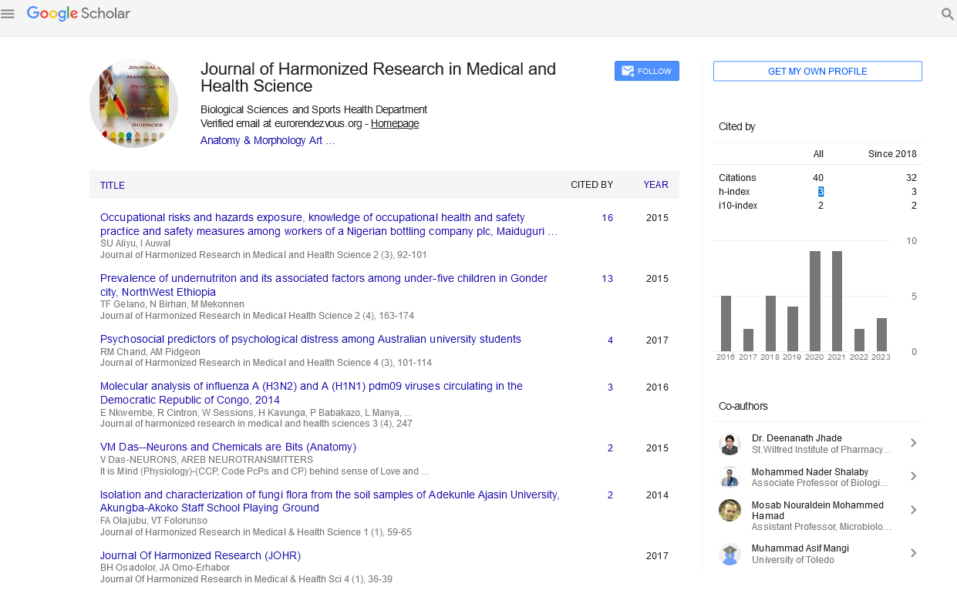Click Muhammad Asif Mangi's avatar icon
This screenshot has width=957, height=590.
point(730,553)
